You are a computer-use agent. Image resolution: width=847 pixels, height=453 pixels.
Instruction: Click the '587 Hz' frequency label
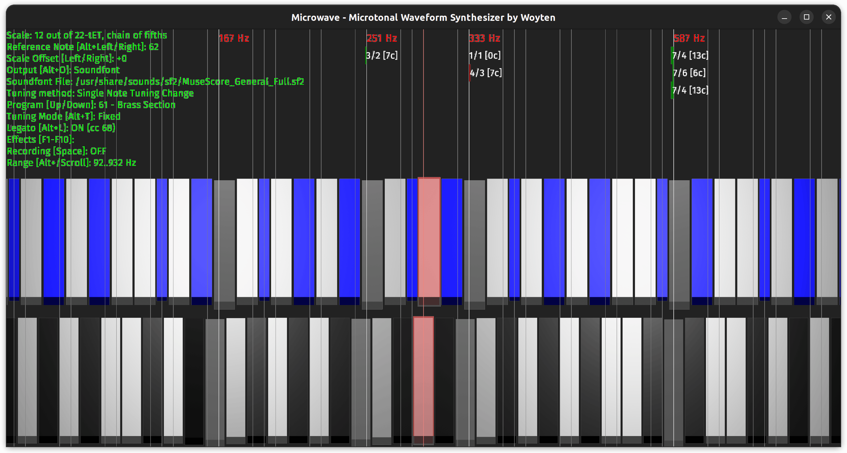[689, 38]
